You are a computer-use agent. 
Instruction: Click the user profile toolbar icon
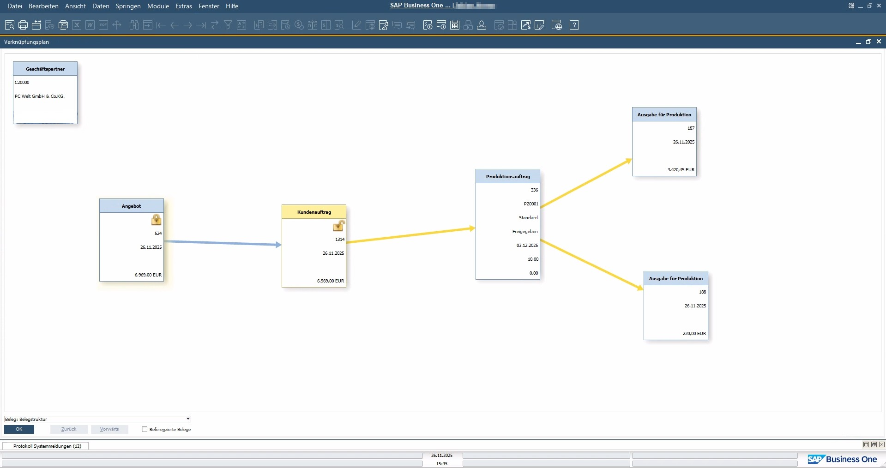pos(482,25)
